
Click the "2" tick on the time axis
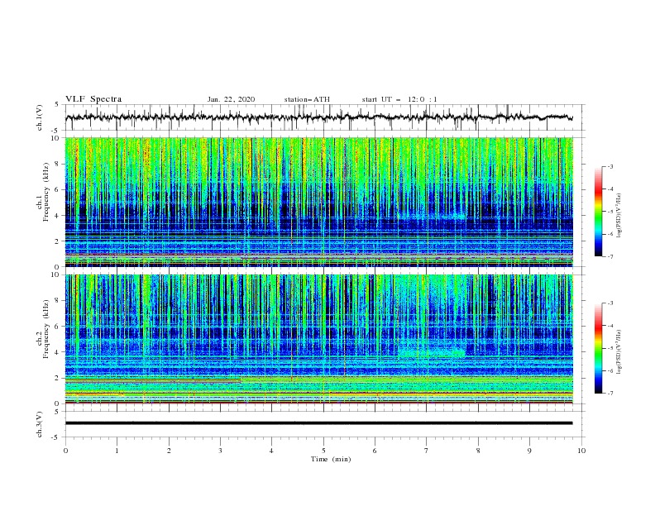coord(169,451)
